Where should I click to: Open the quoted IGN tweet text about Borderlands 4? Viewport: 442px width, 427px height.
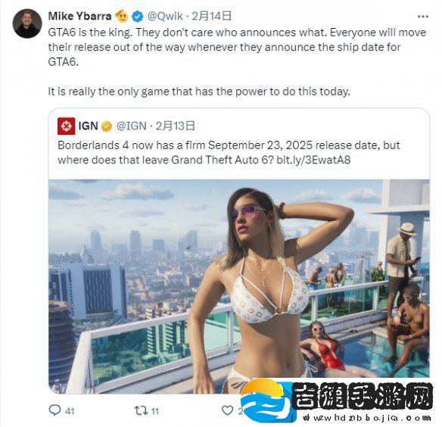coord(229,153)
